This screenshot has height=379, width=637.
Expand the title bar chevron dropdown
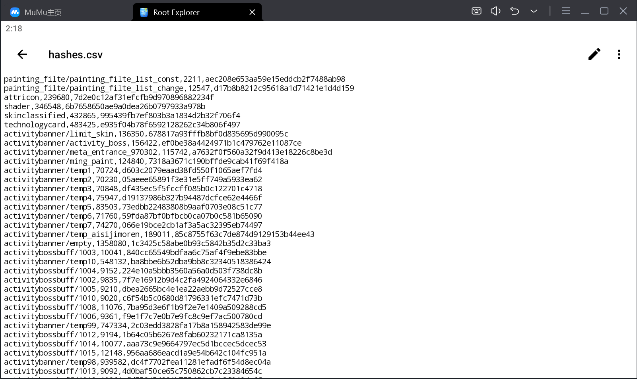[x=534, y=11]
